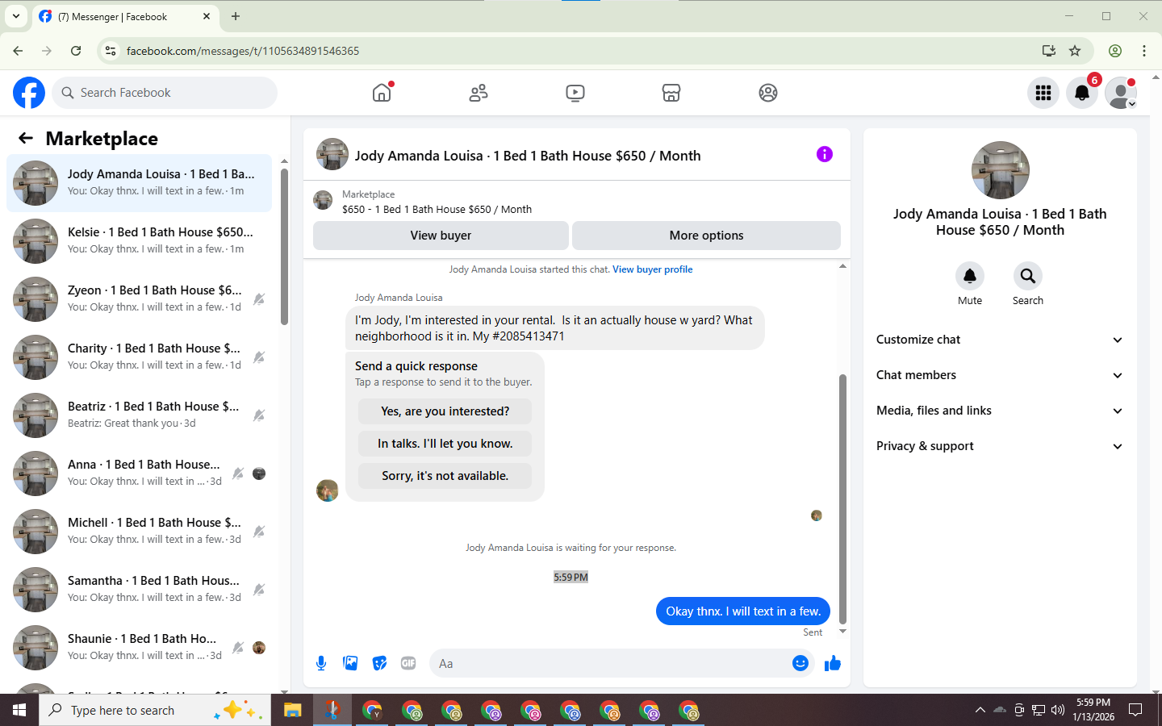Attach a photo with the image icon
This screenshot has width=1162, height=726.
point(350,663)
